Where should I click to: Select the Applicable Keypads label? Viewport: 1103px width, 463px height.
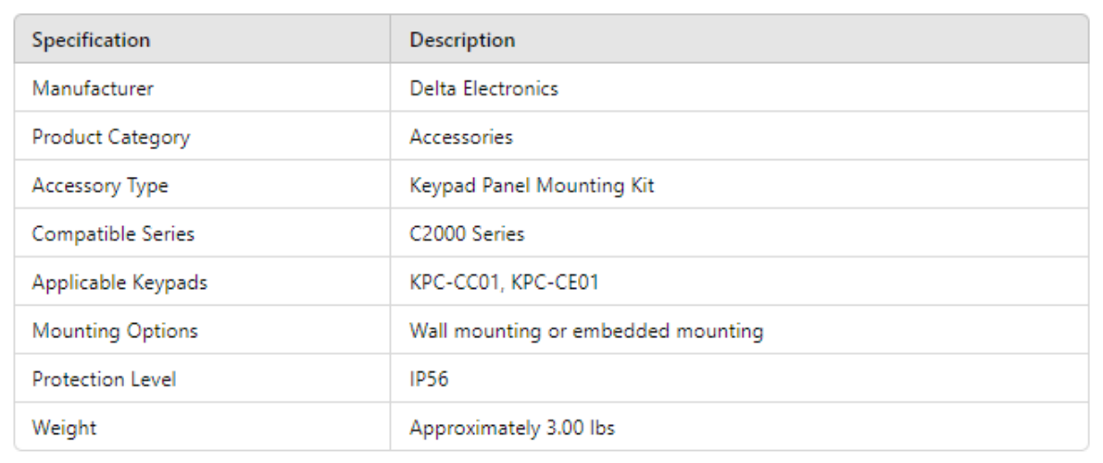(119, 282)
